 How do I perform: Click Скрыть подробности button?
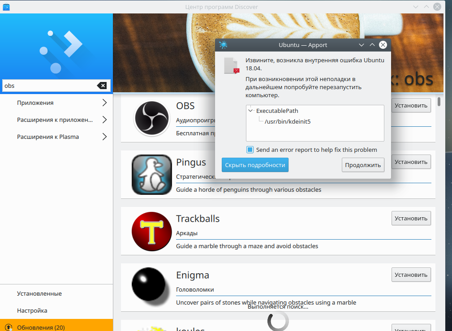click(255, 165)
